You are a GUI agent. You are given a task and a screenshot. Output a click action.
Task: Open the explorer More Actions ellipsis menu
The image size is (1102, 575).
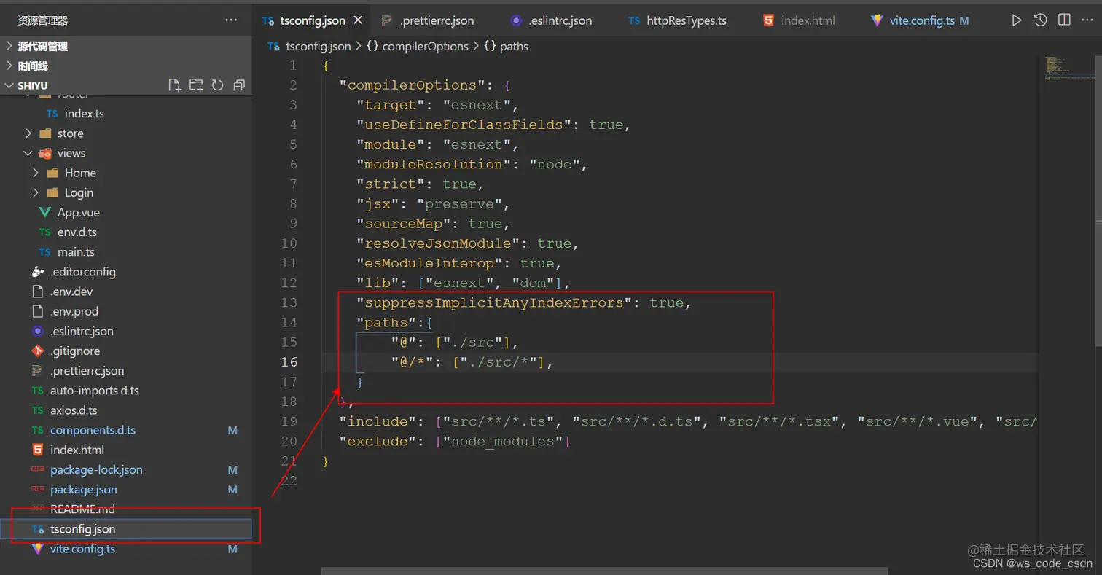coord(231,20)
